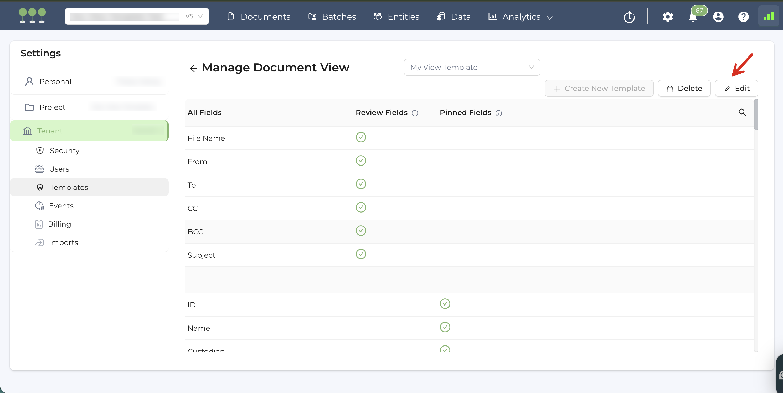Open the My View Template dropdown
Viewport: 783px width, 393px height.
[x=472, y=67]
